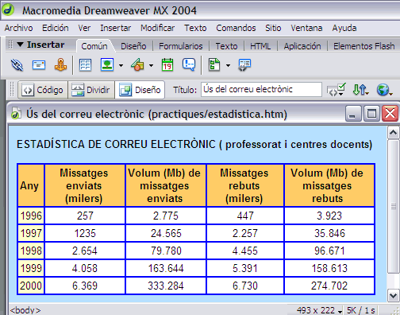This screenshot has height=315, width=400.
Task: Open the Comandos menu
Action: click(236, 28)
